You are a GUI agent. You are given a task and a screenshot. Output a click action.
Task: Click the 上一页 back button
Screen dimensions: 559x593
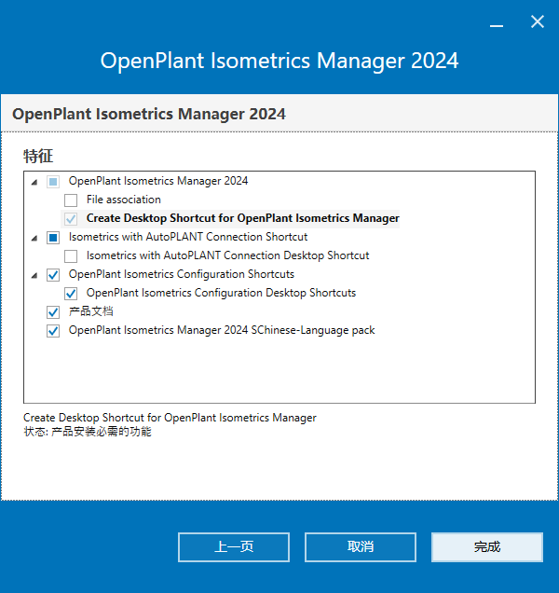click(x=234, y=547)
